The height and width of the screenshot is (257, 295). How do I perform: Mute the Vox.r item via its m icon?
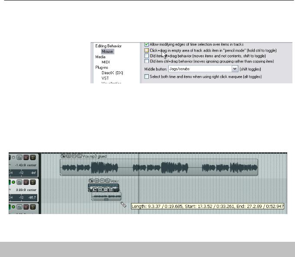(102, 181)
